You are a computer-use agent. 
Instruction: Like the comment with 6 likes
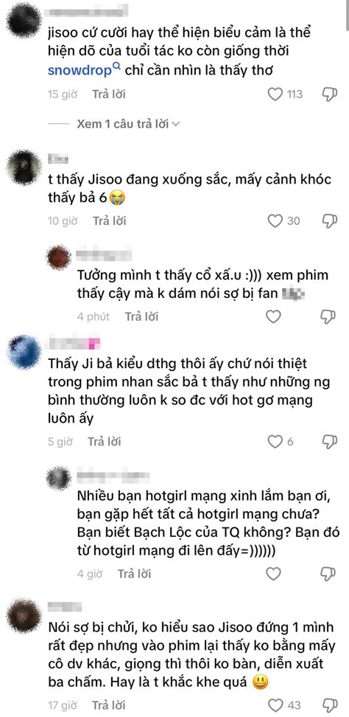pos(275,442)
